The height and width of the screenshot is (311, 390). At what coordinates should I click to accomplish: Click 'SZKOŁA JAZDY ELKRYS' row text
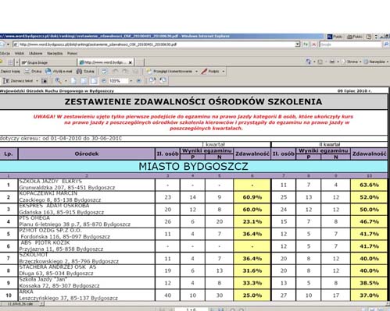point(51,182)
